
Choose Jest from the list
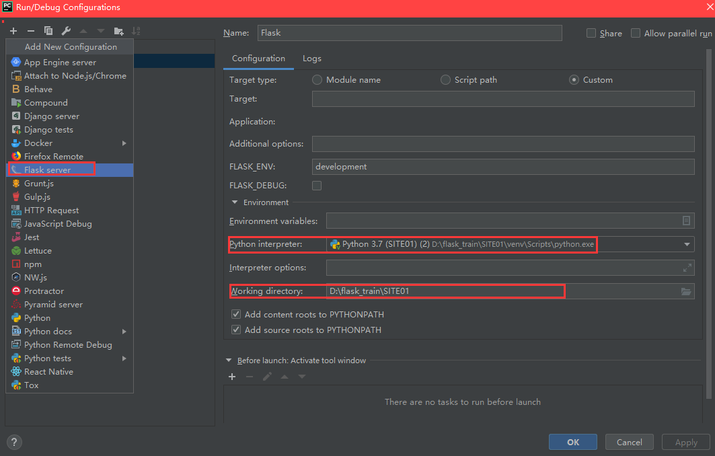pos(70,237)
